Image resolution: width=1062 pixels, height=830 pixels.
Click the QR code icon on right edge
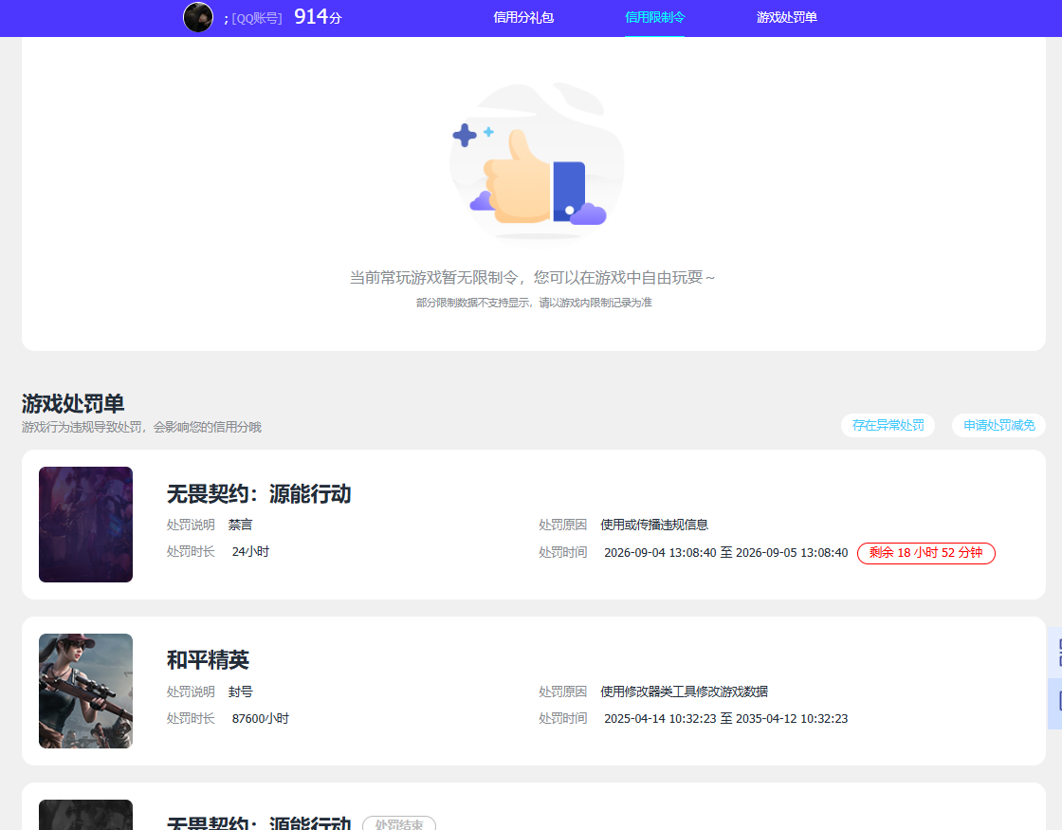point(1056,653)
